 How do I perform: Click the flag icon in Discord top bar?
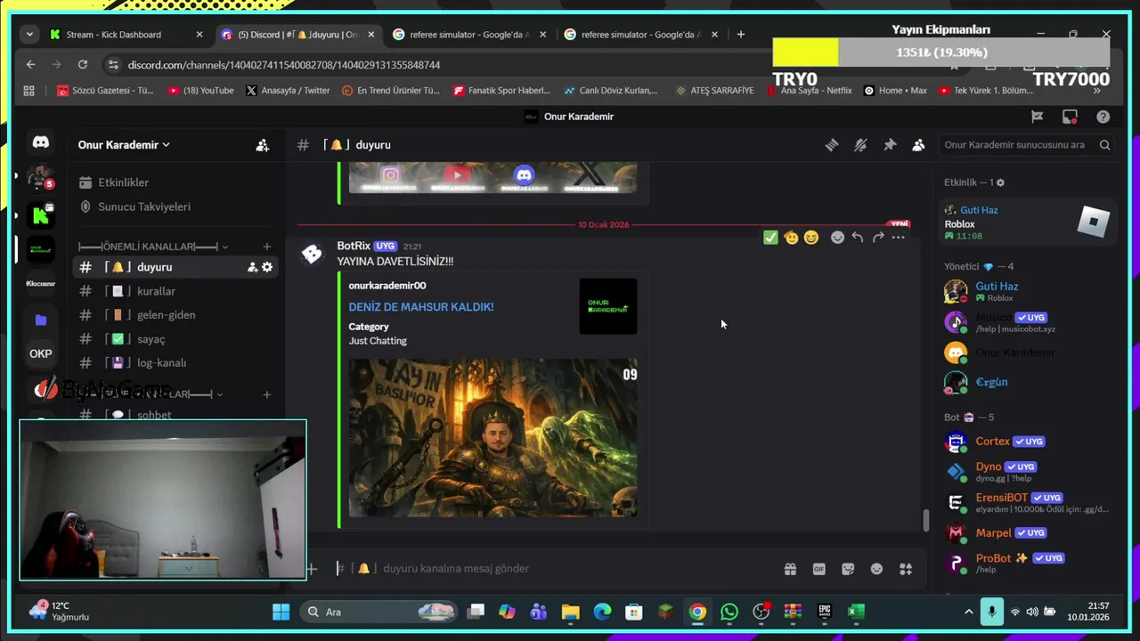click(1037, 117)
